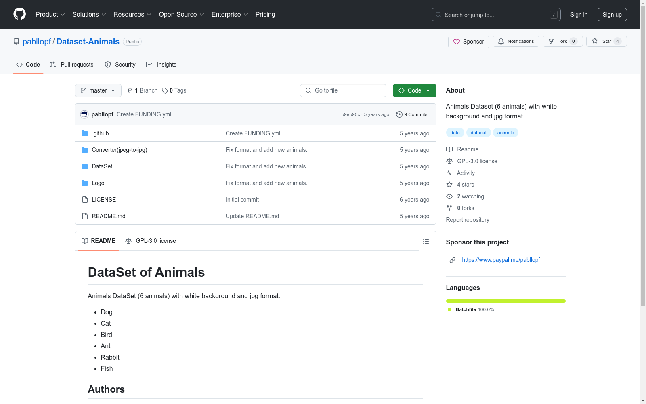Open the Converter(jpeg-to-jpg) folder
Screen dimensions: 646x404
120,150
